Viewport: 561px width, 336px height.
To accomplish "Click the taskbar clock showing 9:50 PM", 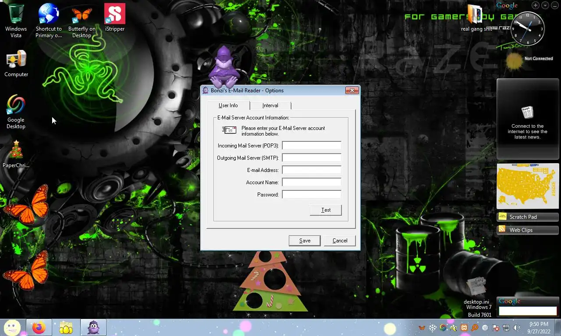I will point(539,328).
